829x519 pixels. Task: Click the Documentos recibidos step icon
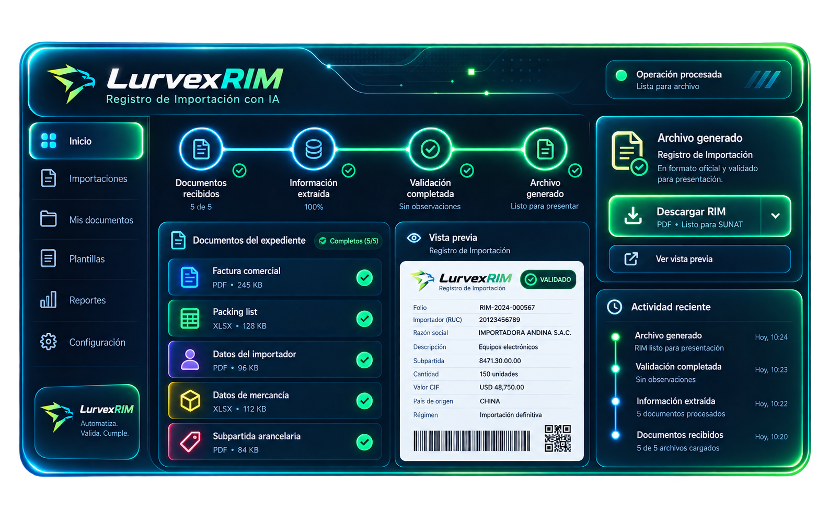[201, 149]
